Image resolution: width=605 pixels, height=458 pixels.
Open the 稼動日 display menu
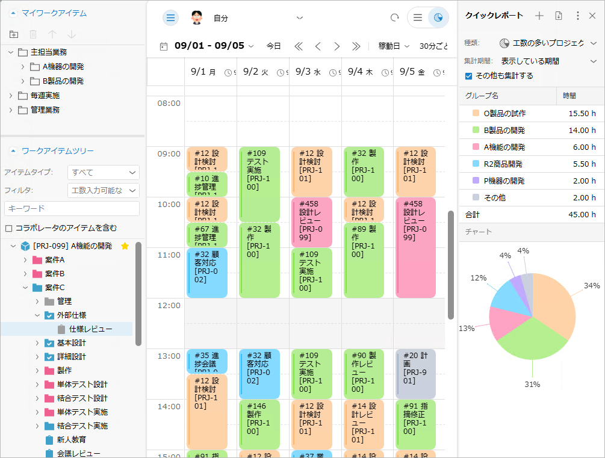tap(394, 46)
